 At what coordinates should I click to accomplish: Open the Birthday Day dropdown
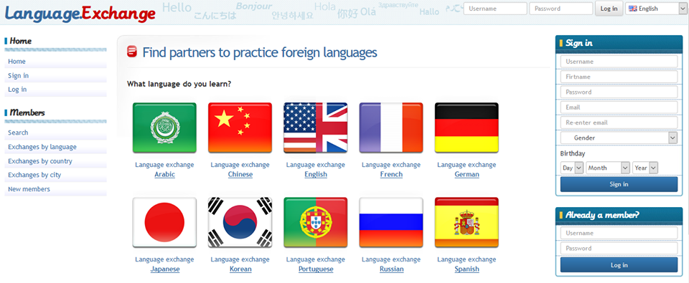[572, 168]
